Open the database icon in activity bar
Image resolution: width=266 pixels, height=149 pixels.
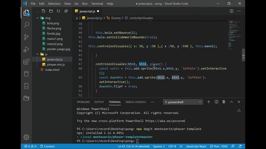point(26,74)
